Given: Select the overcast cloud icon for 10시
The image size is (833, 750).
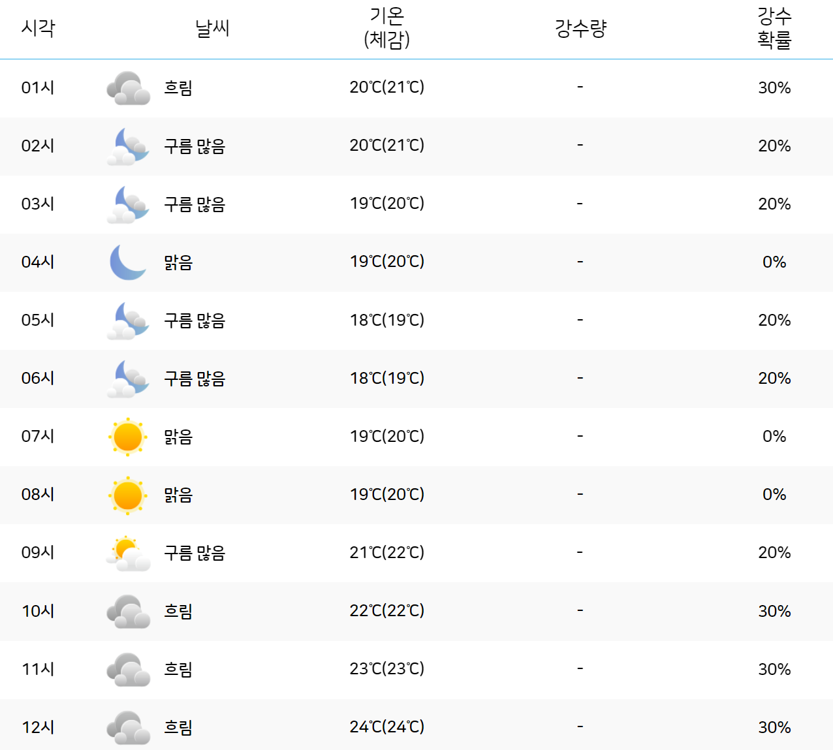Looking at the screenshot, I should 129,611.
